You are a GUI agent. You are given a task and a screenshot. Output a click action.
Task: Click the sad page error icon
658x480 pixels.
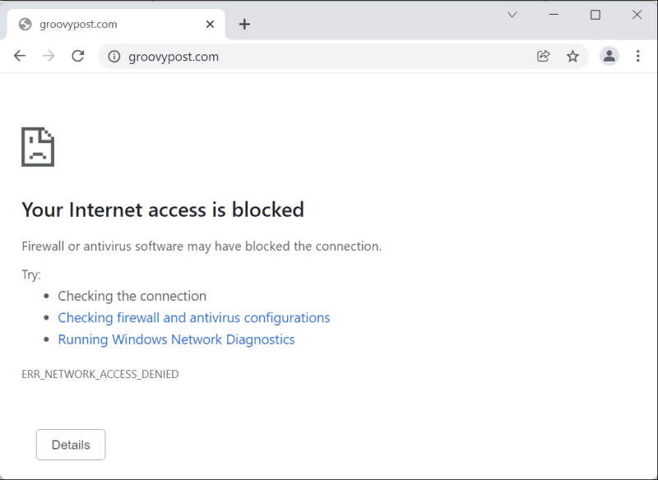tap(38, 147)
